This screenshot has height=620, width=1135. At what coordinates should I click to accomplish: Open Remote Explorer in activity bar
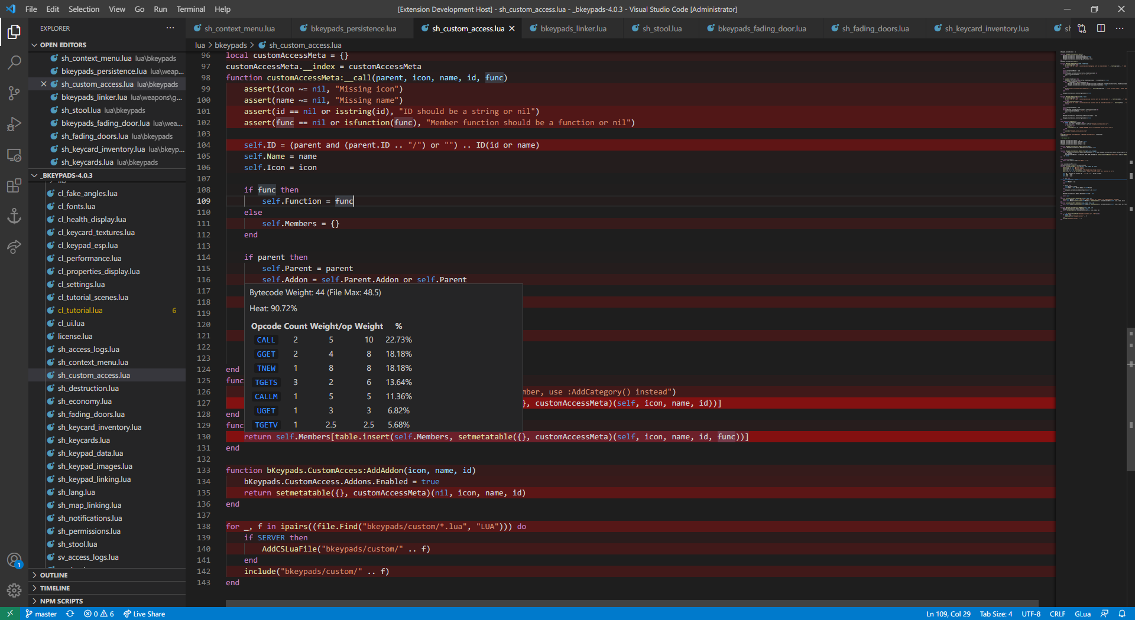click(14, 155)
